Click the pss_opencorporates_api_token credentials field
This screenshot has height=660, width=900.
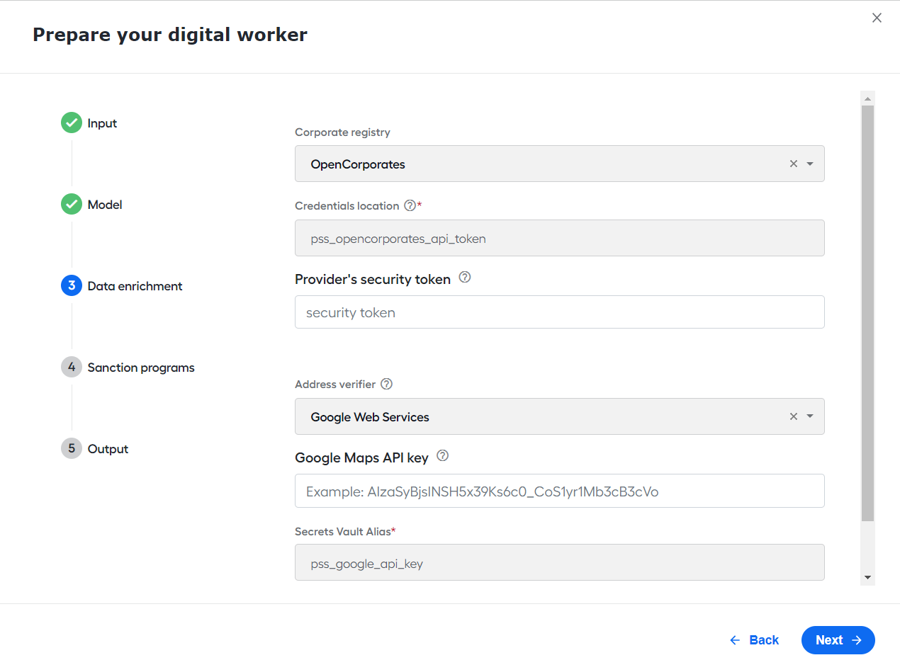(x=560, y=238)
